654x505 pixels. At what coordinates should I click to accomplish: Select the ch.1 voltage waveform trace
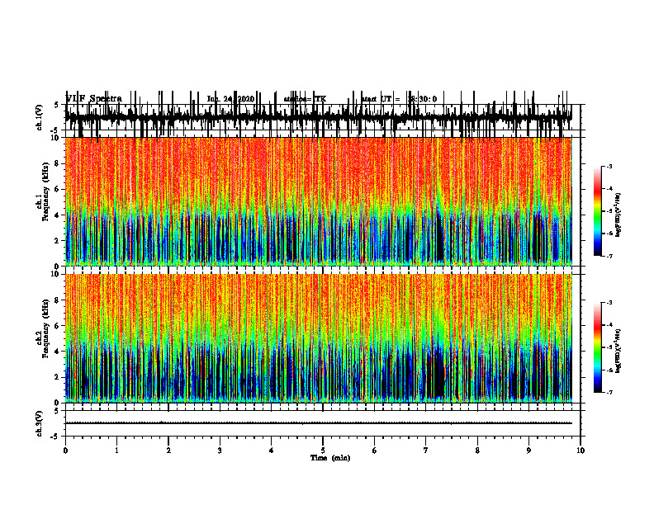(318, 117)
